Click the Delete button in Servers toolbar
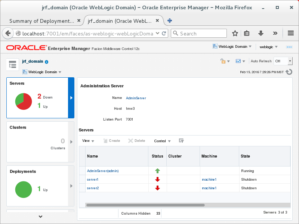299x224 pixels. [137, 141]
